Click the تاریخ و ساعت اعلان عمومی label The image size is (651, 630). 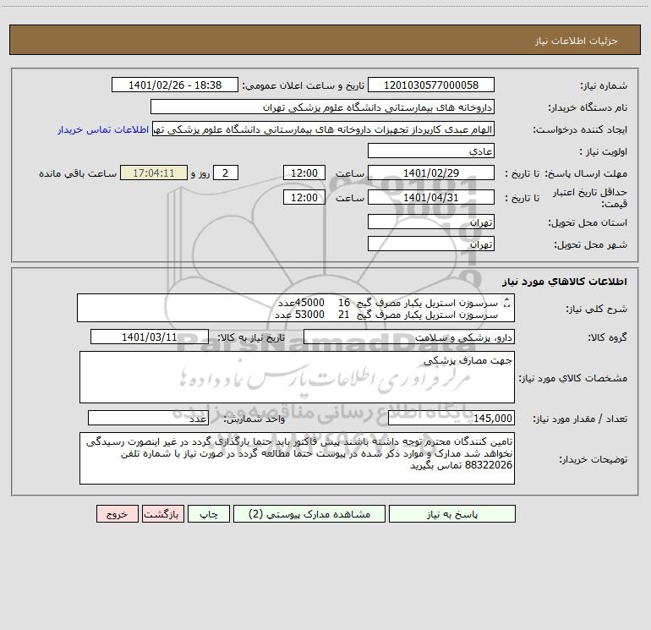[x=303, y=85]
